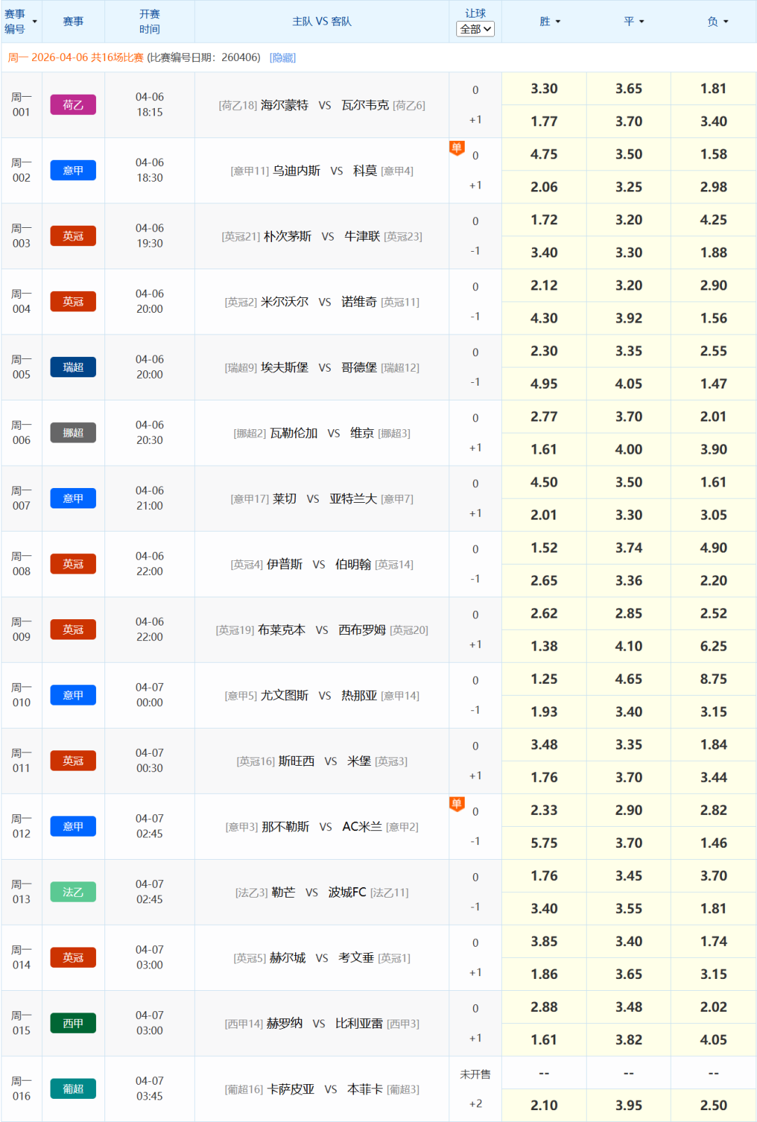757x1122 pixels.
Task: Click team name 哥德堡 in match 005
Action: (x=359, y=367)
